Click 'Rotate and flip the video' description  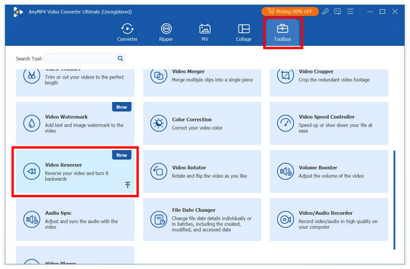(210, 176)
